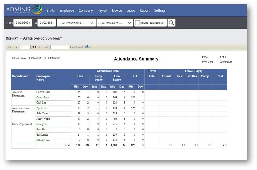This screenshot has height=170, width=257.
Task: Click the Next link in report toolbar
Action: click(80, 47)
